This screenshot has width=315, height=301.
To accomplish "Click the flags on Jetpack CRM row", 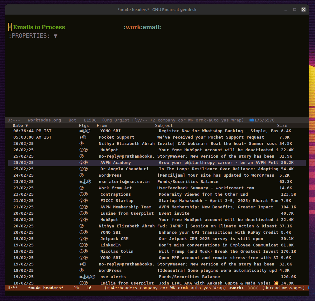I will point(84,239).
